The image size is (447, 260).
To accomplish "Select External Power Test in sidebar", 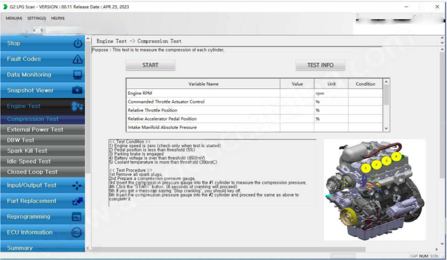I will coord(35,130).
